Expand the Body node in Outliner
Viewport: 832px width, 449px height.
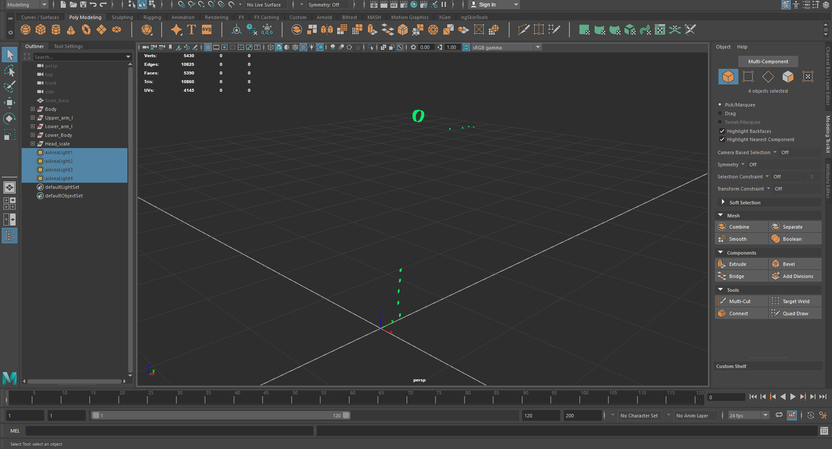click(x=32, y=109)
